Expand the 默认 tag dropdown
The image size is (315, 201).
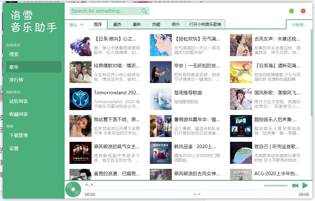76,25
